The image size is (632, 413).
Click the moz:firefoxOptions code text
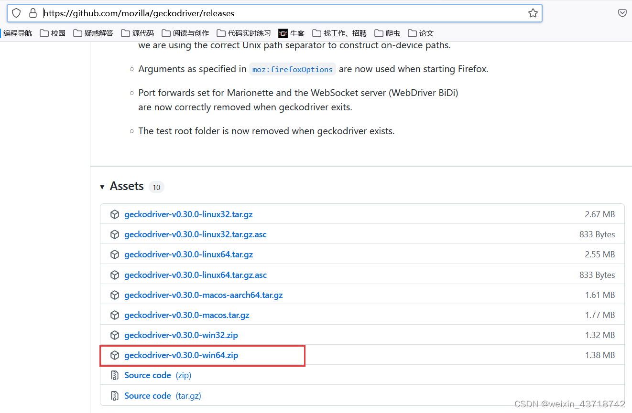pyautogui.click(x=293, y=69)
